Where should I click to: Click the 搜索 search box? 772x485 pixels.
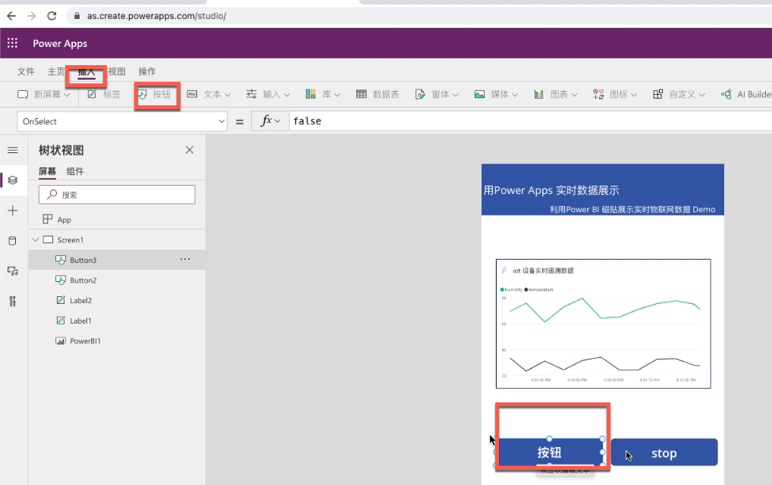pos(118,195)
